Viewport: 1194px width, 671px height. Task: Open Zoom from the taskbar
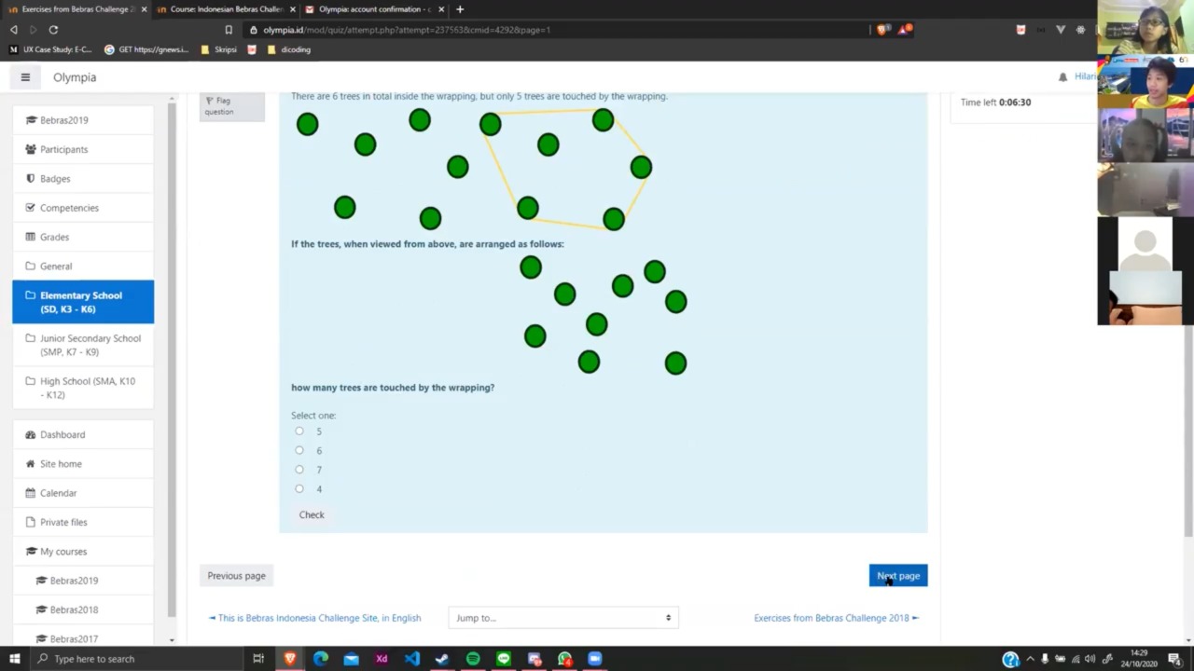click(595, 659)
